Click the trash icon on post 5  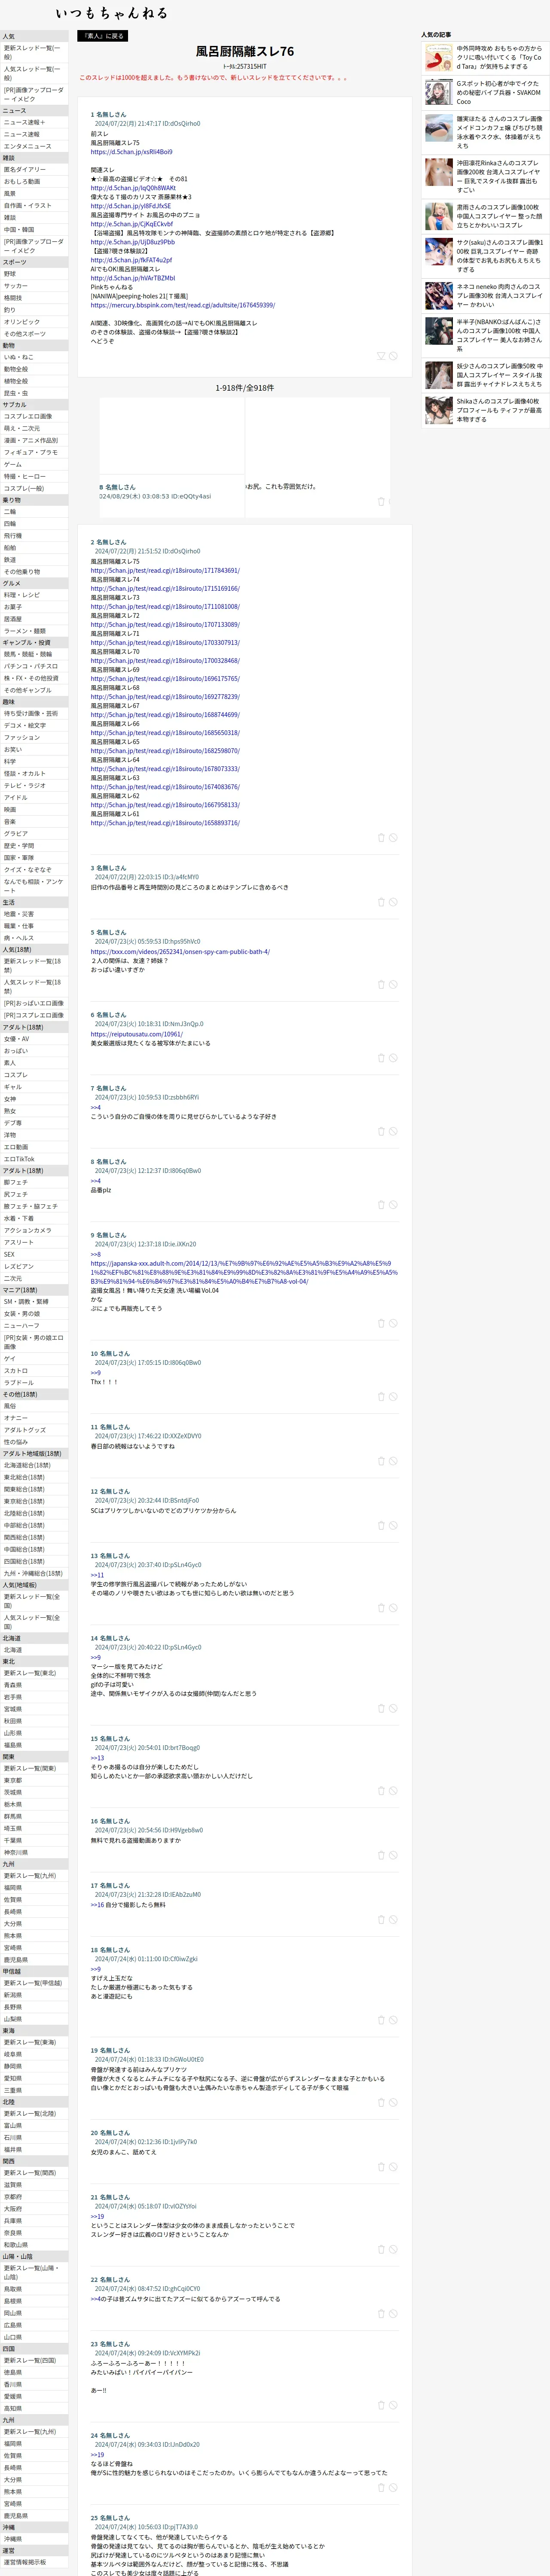[381, 985]
